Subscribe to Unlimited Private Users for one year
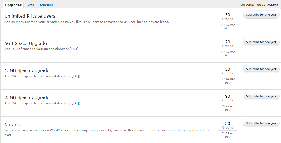The height and width of the screenshot is (143, 281). 261,15
